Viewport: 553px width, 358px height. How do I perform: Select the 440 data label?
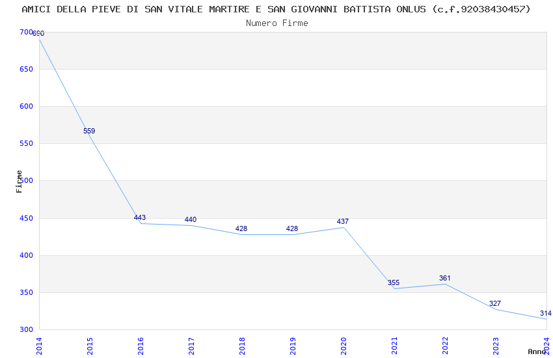(x=191, y=220)
